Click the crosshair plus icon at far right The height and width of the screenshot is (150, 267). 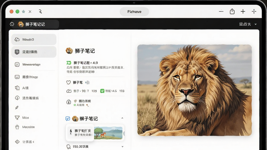254,11
